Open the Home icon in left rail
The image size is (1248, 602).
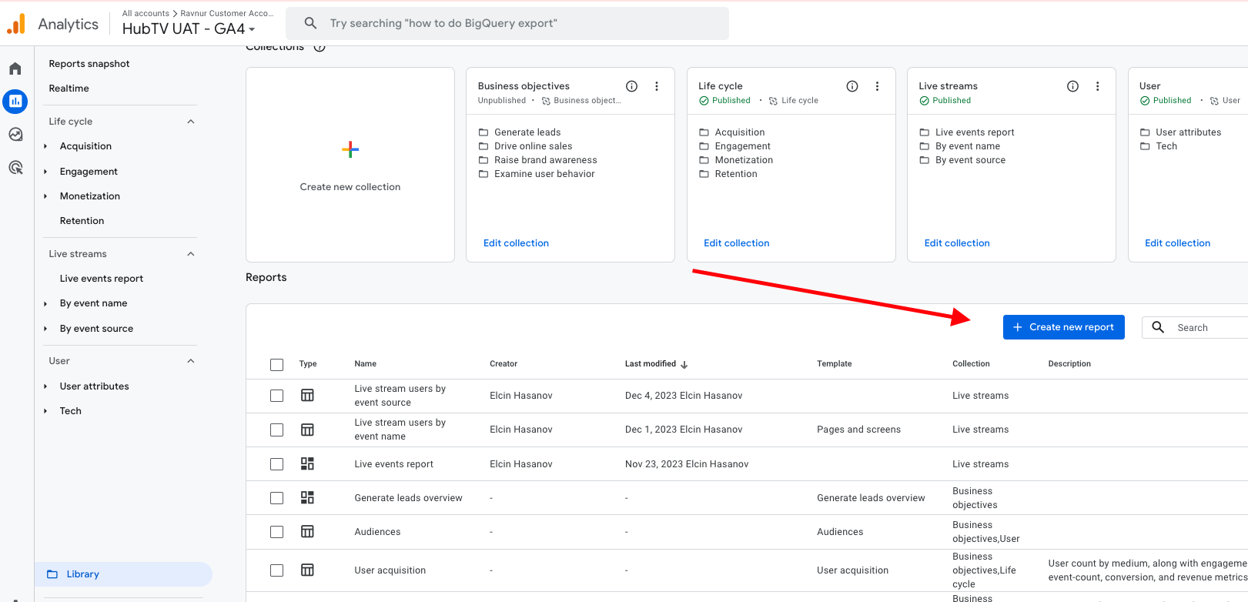coord(15,69)
